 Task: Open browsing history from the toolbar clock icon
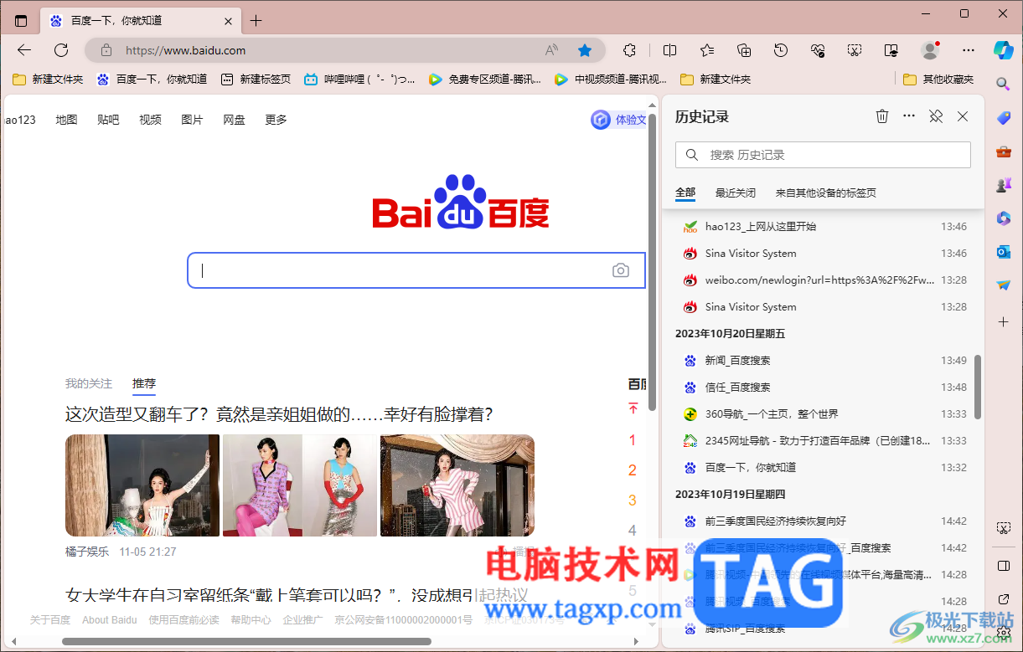(x=781, y=50)
